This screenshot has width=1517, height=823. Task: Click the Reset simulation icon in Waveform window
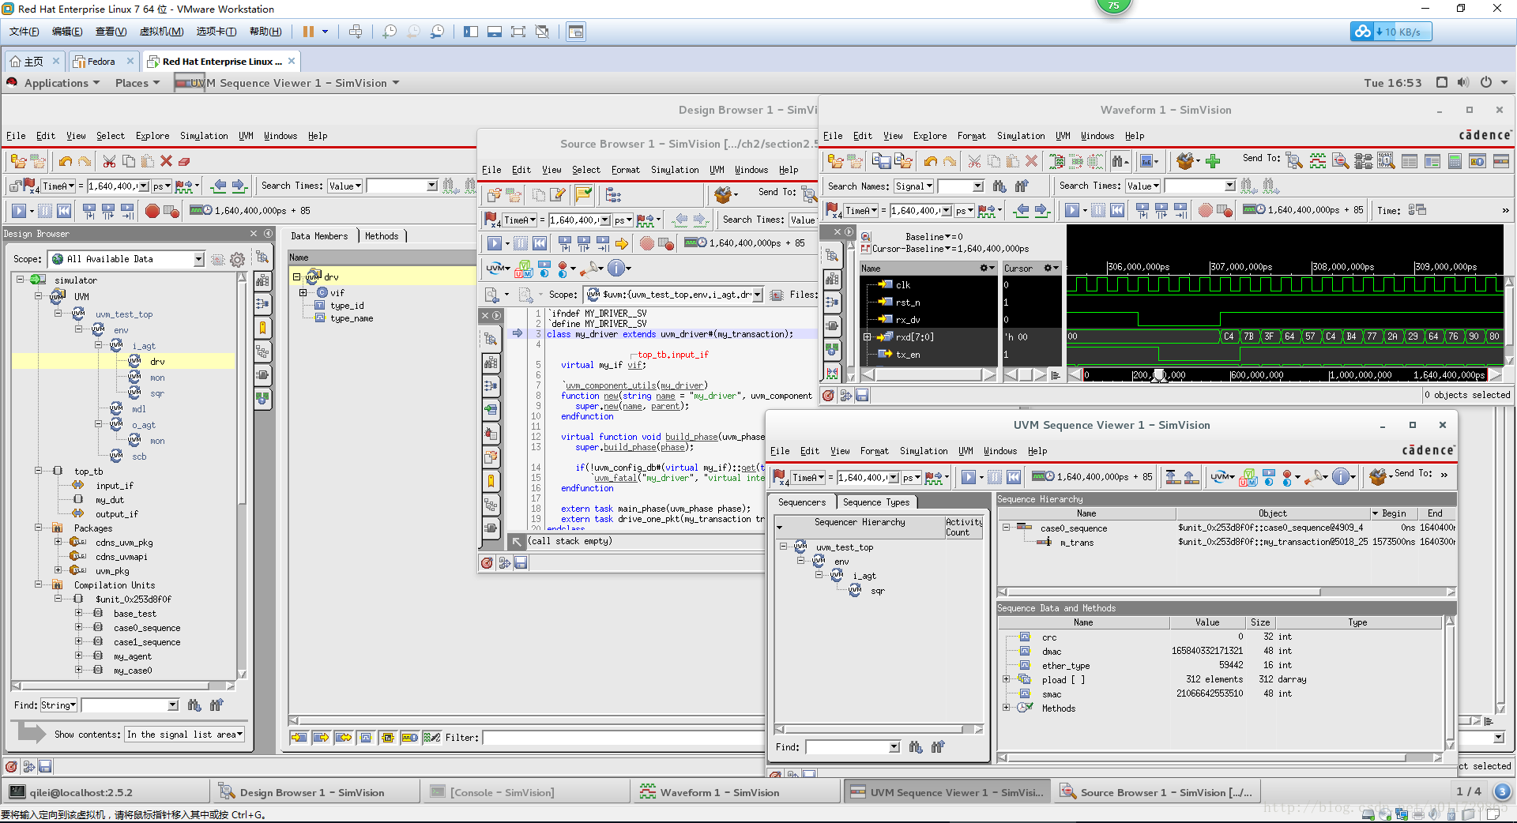[x=1117, y=210]
